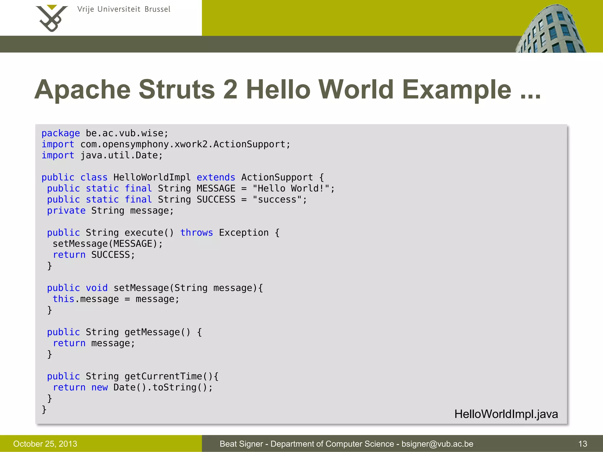Click the 'public String getCurrentTime(){' line
The height and width of the screenshot is (452, 603).
133,376
